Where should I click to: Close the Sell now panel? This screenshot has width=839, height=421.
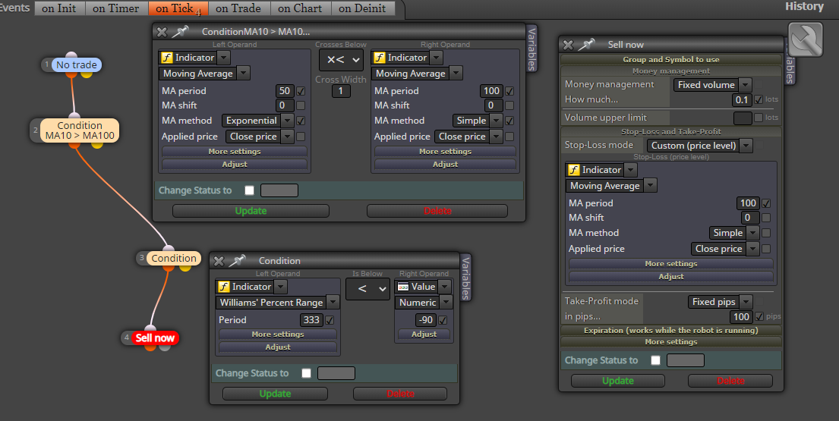(x=568, y=45)
